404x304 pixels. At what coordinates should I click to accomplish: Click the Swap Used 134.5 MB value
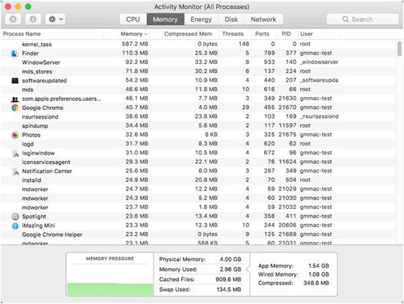click(x=229, y=290)
